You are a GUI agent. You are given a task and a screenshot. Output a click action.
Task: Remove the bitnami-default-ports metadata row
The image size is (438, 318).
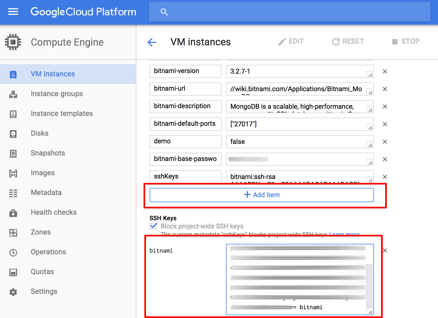point(385,124)
